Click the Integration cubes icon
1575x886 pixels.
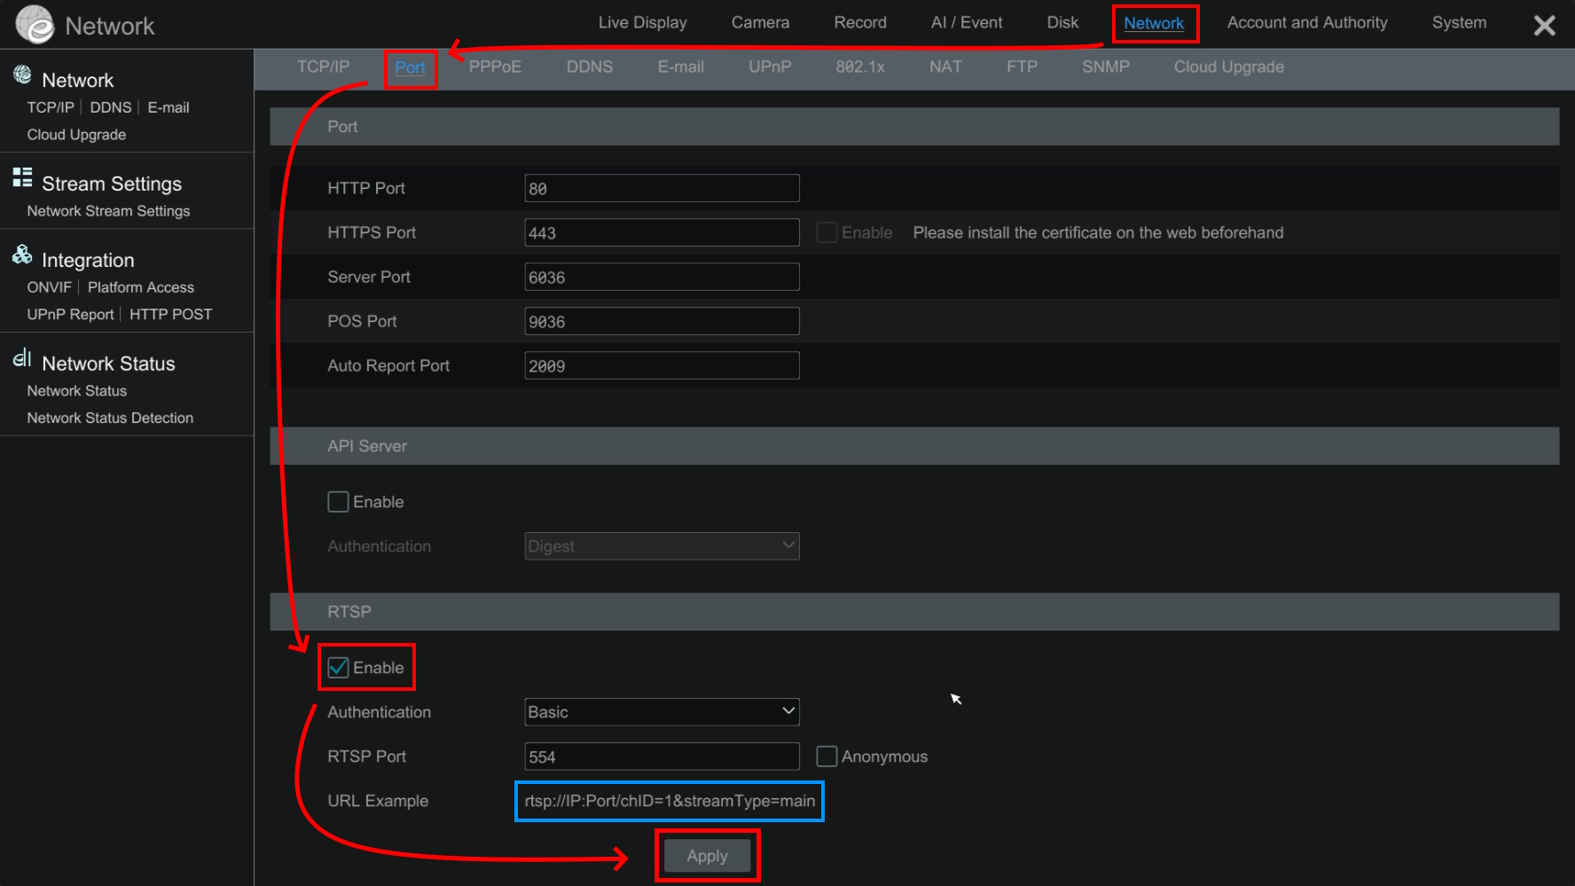coord(22,255)
